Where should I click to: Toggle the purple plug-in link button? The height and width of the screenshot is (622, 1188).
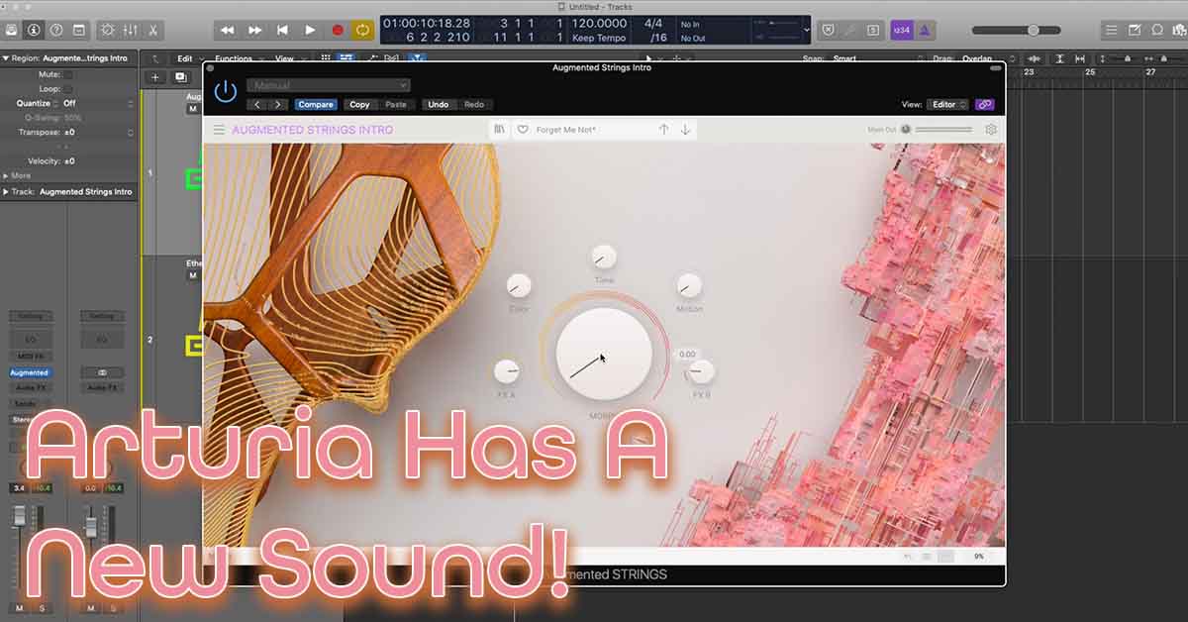(984, 104)
